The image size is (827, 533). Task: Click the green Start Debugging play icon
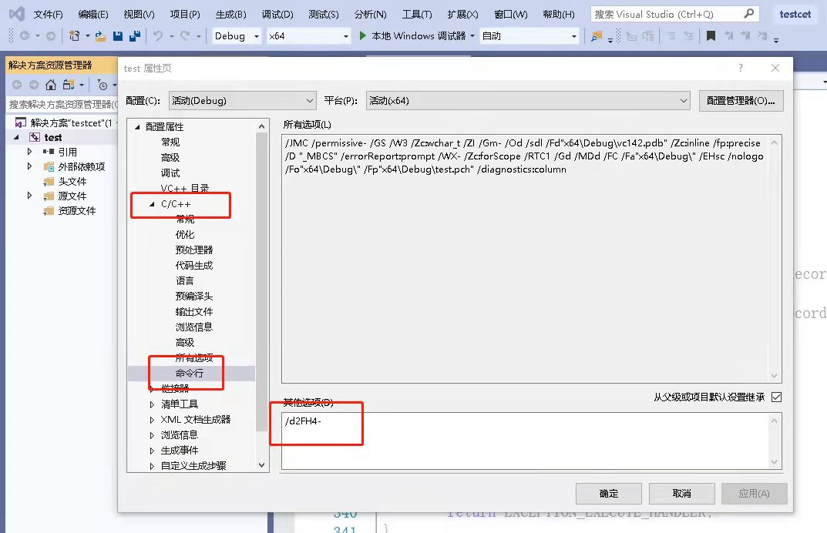click(x=364, y=36)
